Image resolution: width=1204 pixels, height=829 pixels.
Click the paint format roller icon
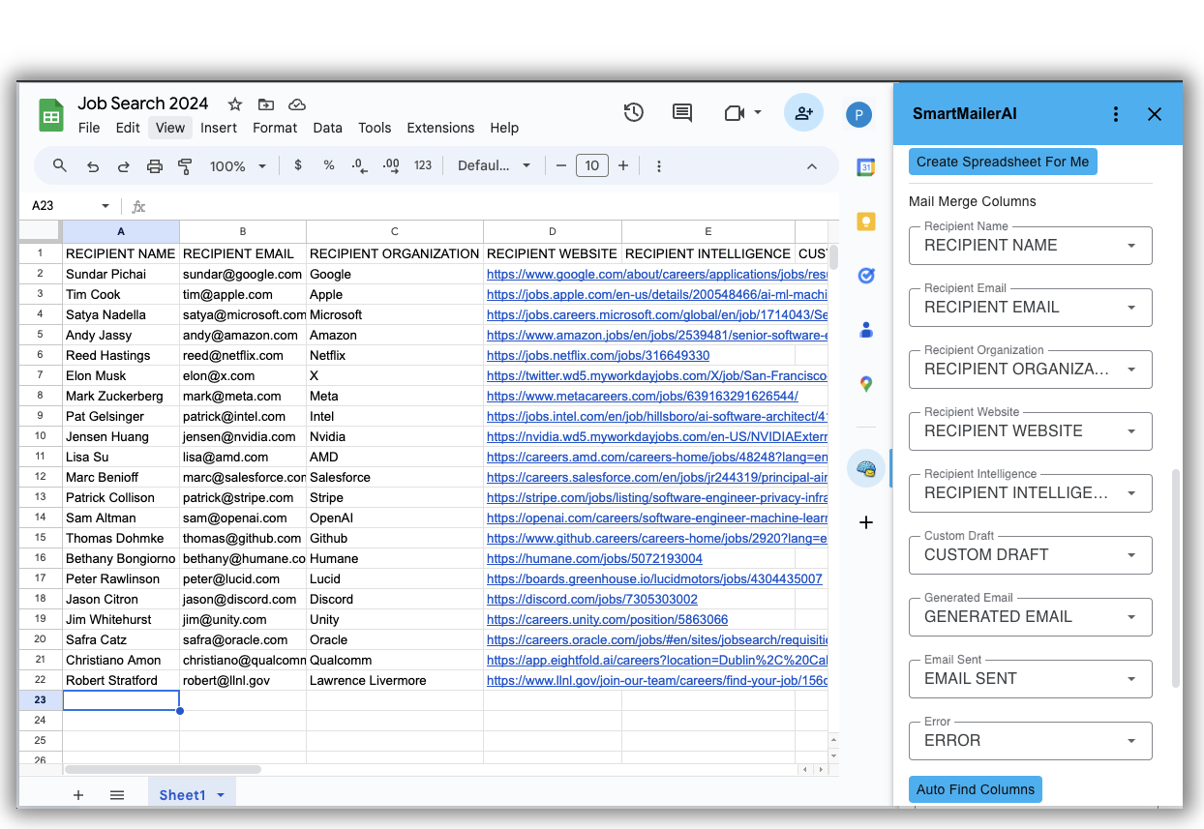[186, 166]
